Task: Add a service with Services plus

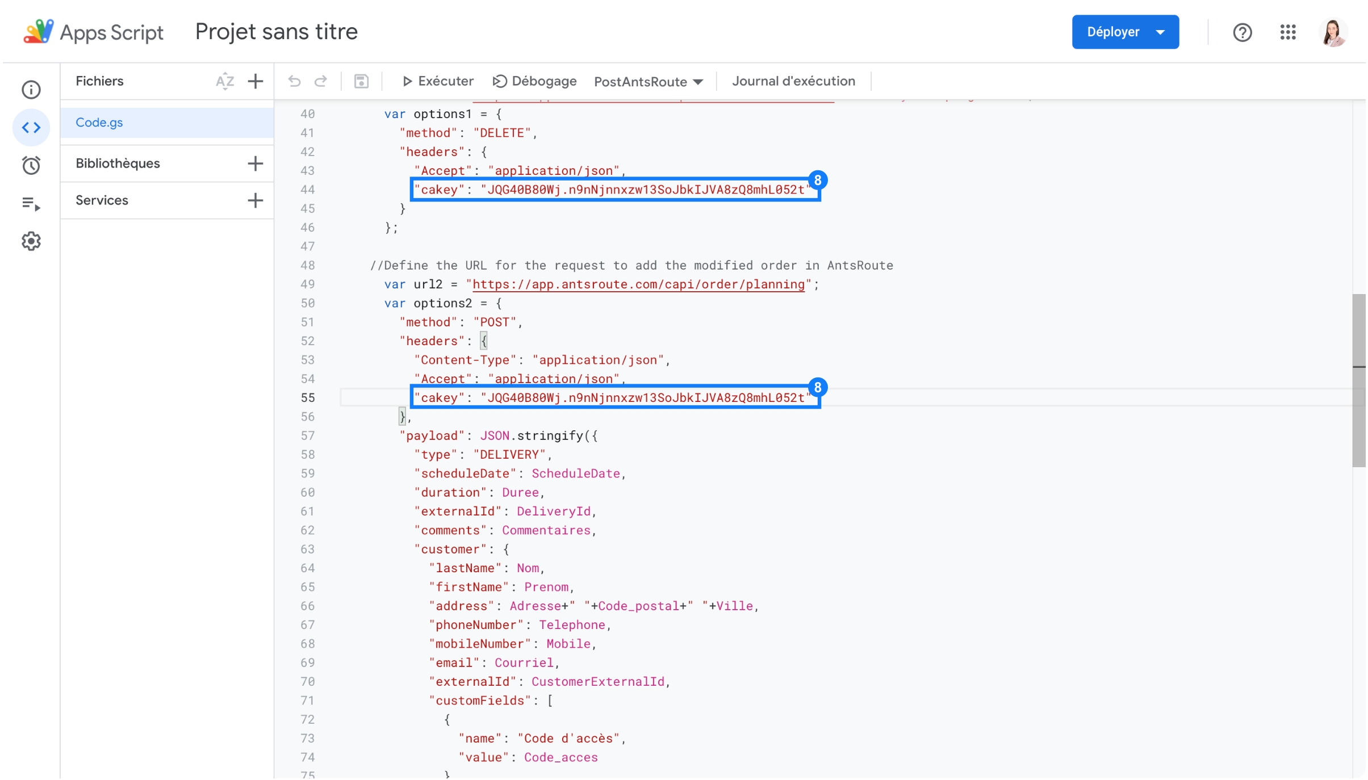Action: point(256,200)
